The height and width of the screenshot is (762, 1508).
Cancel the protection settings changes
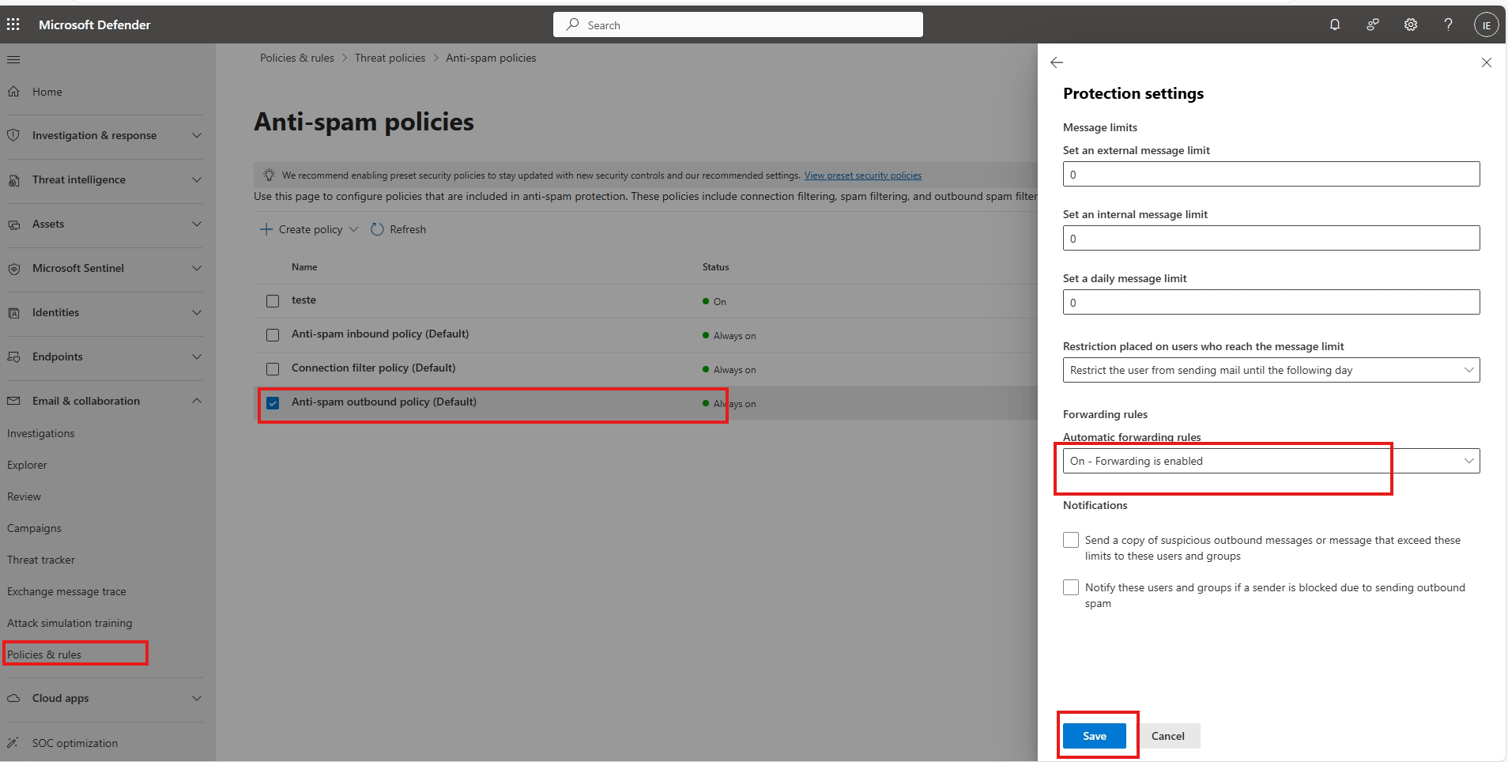pos(1167,736)
